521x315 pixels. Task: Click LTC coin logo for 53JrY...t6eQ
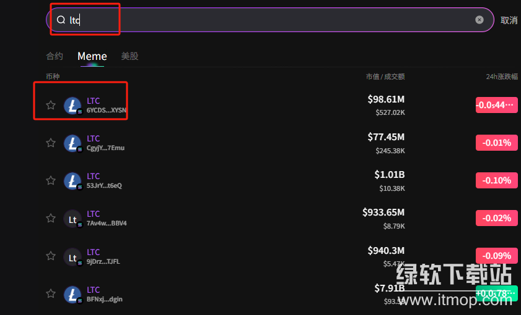[72, 181]
